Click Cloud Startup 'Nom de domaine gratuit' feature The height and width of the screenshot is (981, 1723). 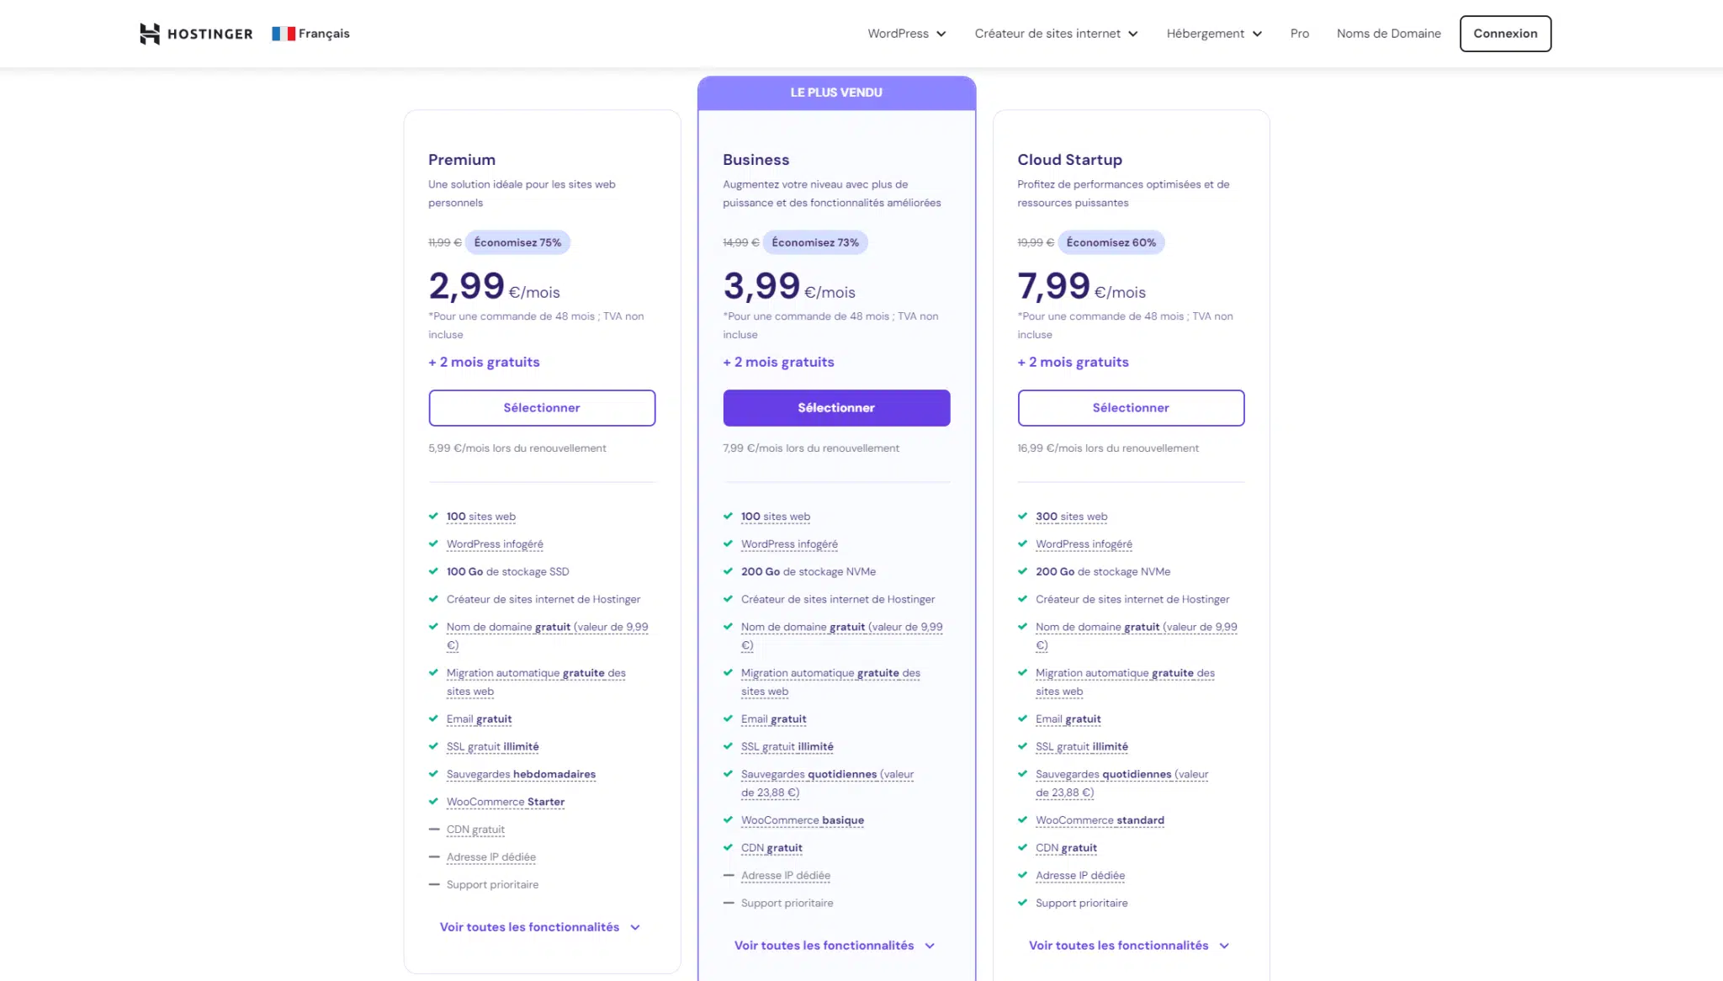(x=1136, y=636)
